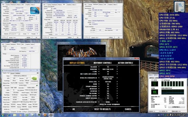Click the 'CPU: 2008 RPM' sensor line
Image resolution: width=188 pixels, height=117 pixels.
(x=167, y=76)
